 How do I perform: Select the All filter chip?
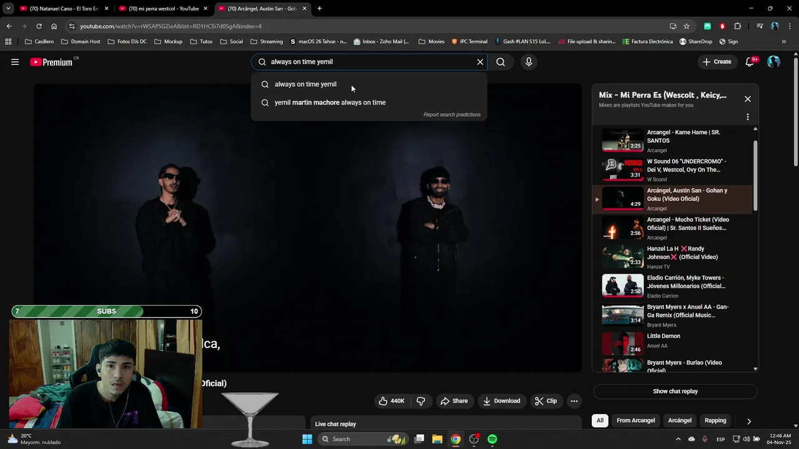pyautogui.click(x=600, y=420)
